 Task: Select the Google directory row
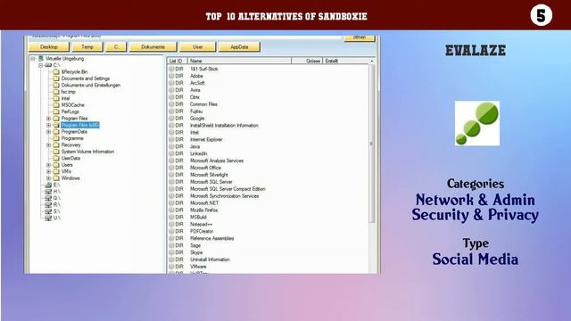[268, 119]
